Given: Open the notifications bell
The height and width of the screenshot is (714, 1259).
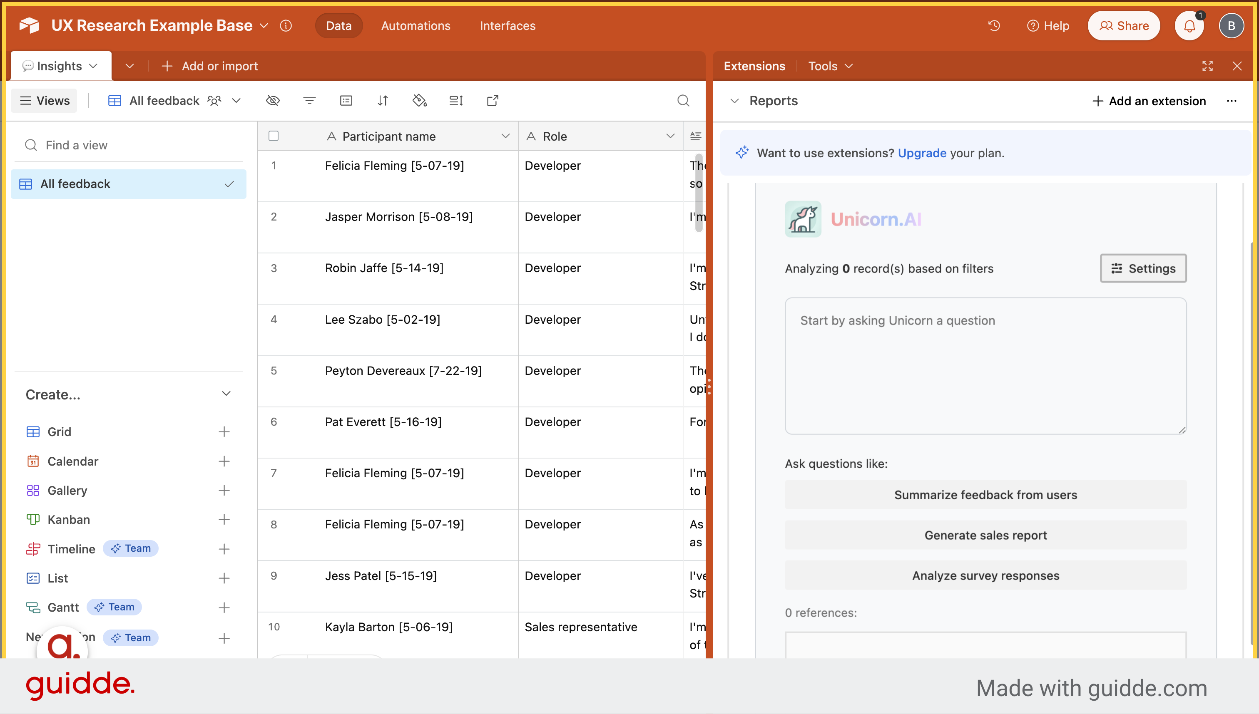Looking at the screenshot, I should [1189, 25].
